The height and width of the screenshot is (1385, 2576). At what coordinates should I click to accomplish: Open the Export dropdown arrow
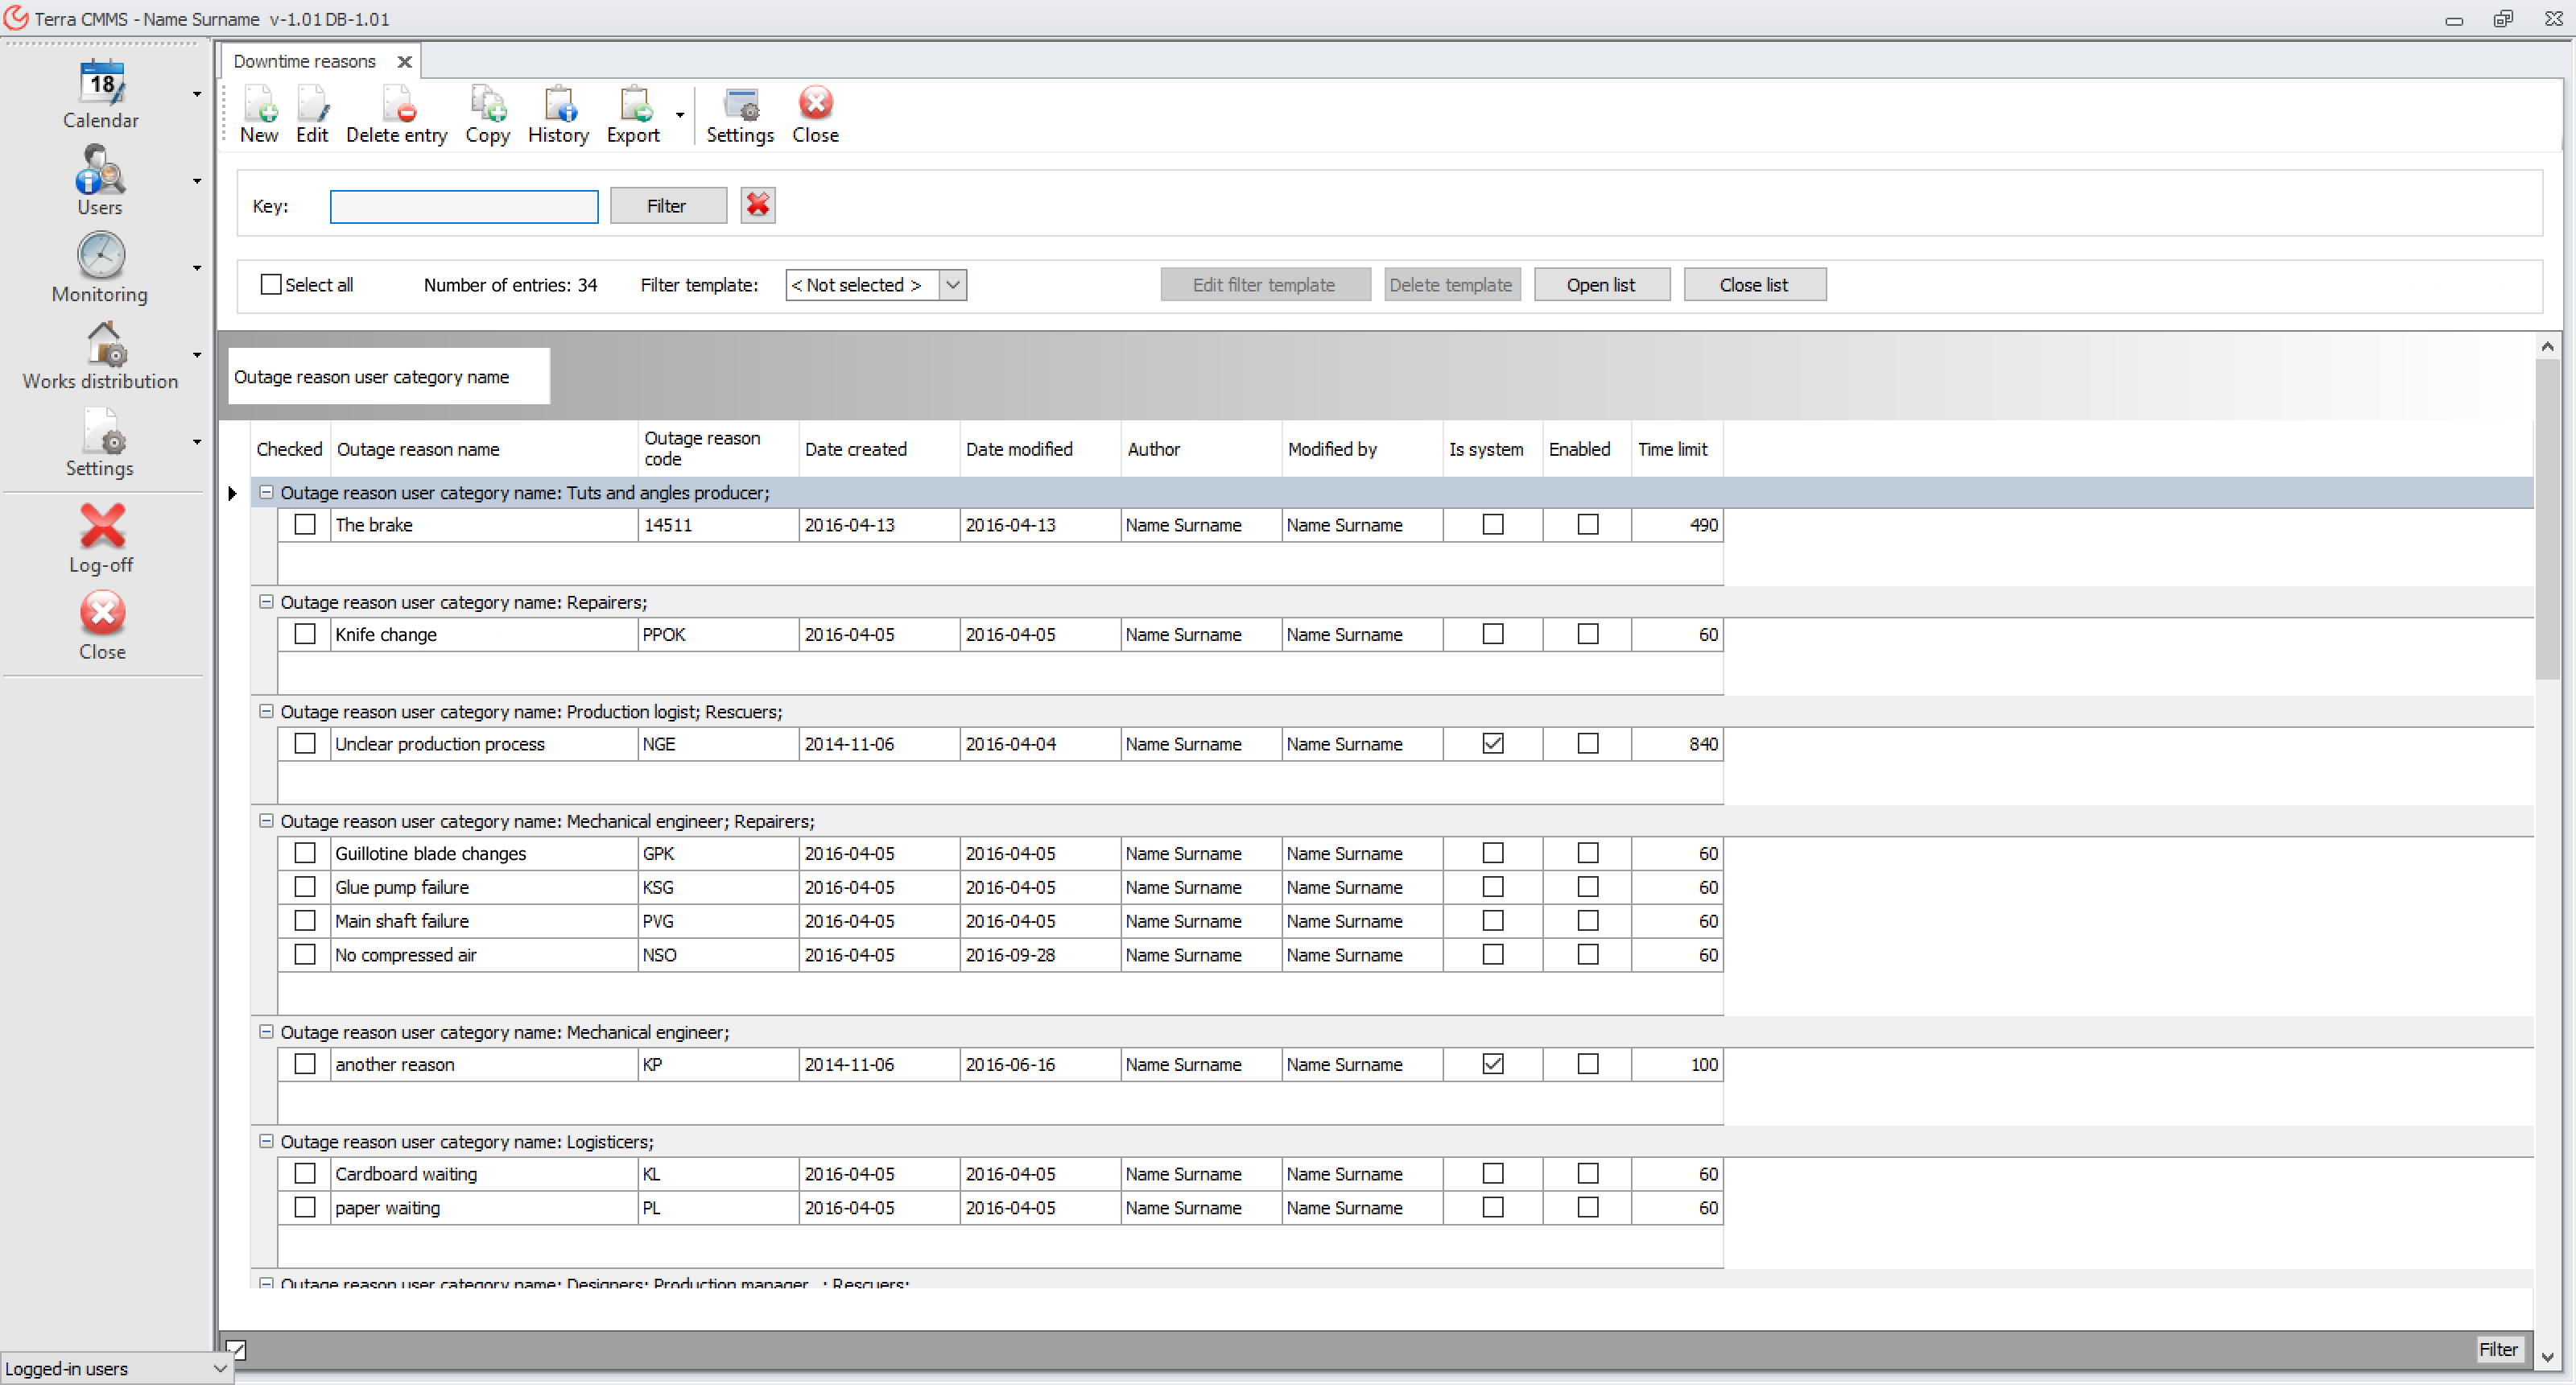[680, 115]
